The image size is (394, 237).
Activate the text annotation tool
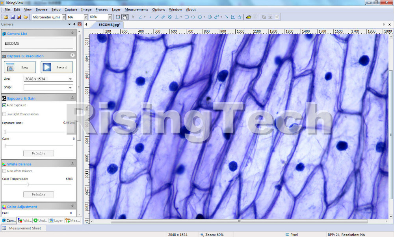click(233, 17)
